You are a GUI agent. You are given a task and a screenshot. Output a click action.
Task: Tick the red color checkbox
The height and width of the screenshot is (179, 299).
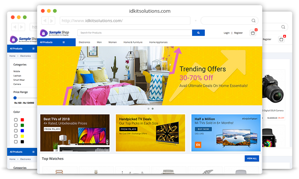click(16, 120)
